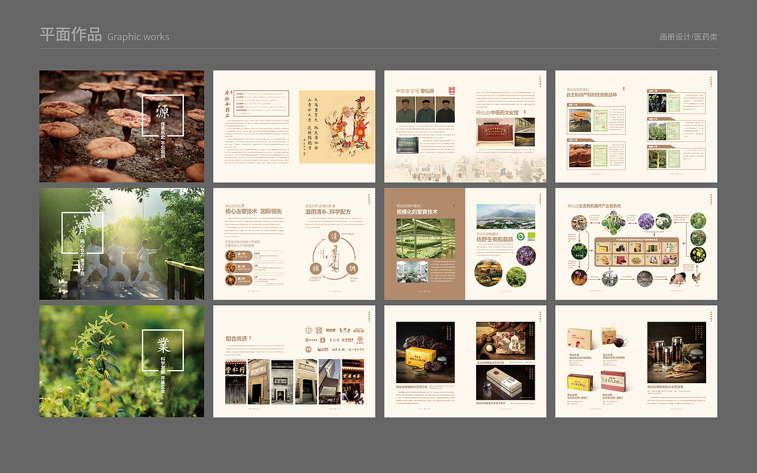757x473 pixels.
Task: Open the last spread with dark jar products
Action: (x=636, y=361)
